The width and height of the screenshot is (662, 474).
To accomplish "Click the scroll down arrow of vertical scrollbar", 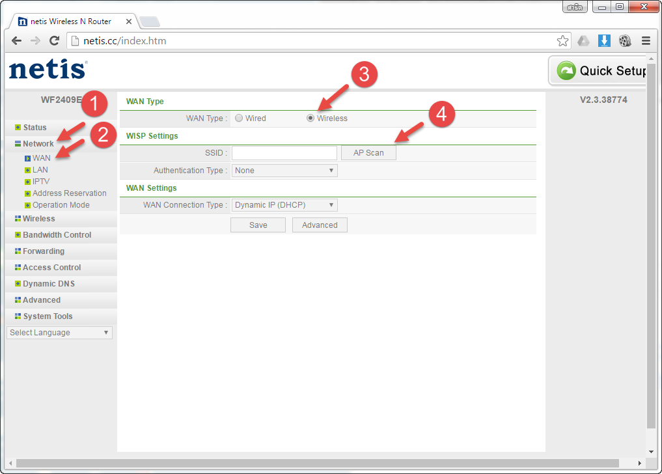I will [651, 452].
